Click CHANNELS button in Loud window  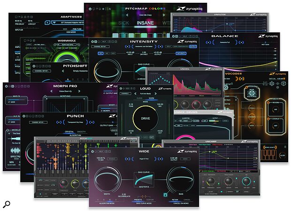(x=125, y=94)
